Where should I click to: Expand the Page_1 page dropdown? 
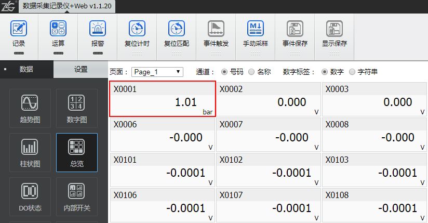pyautogui.click(x=157, y=72)
